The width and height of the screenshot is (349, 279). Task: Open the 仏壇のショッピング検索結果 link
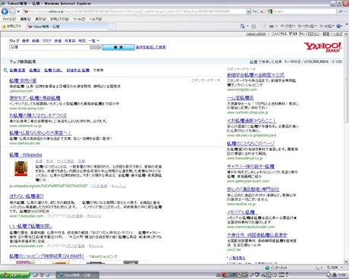click(x=46, y=256)
